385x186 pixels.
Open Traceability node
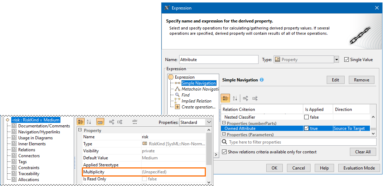pos(29,173)
